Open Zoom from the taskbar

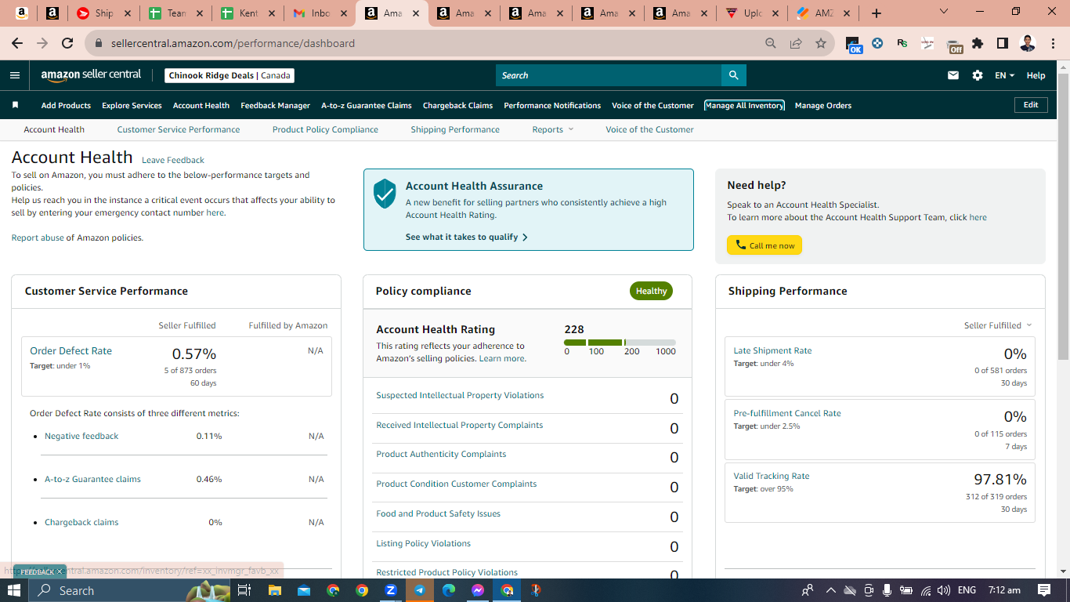point(391,590)
